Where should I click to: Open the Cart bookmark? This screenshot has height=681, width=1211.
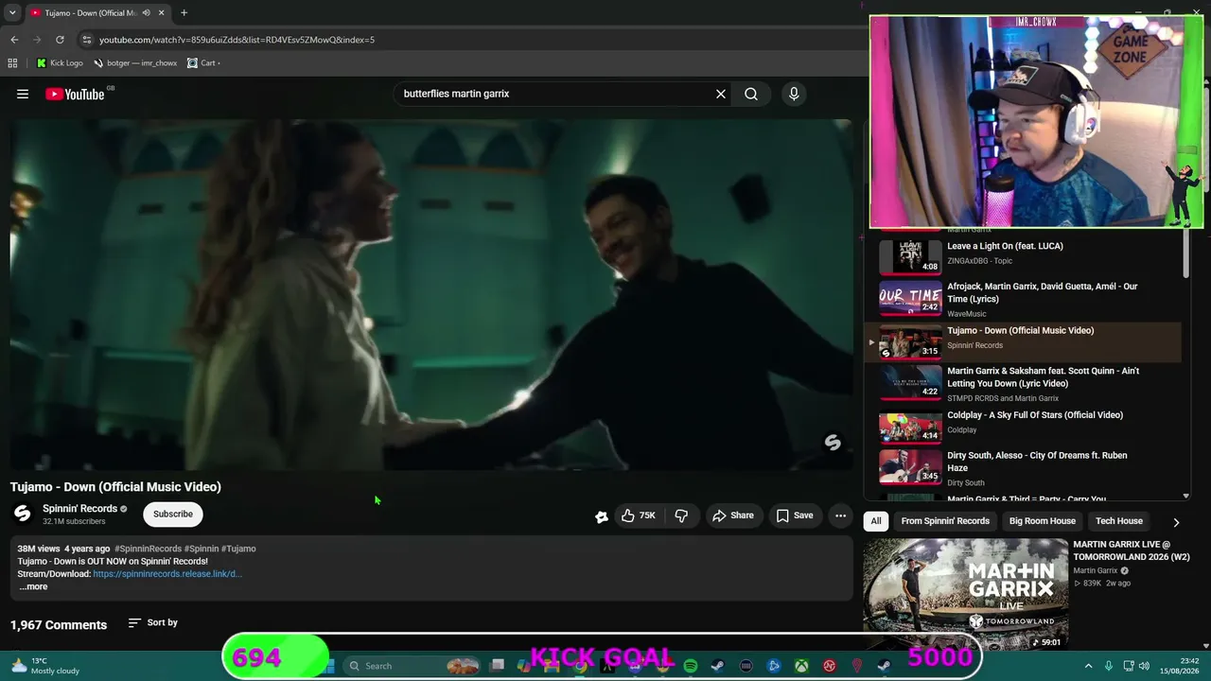pos(203,63)
